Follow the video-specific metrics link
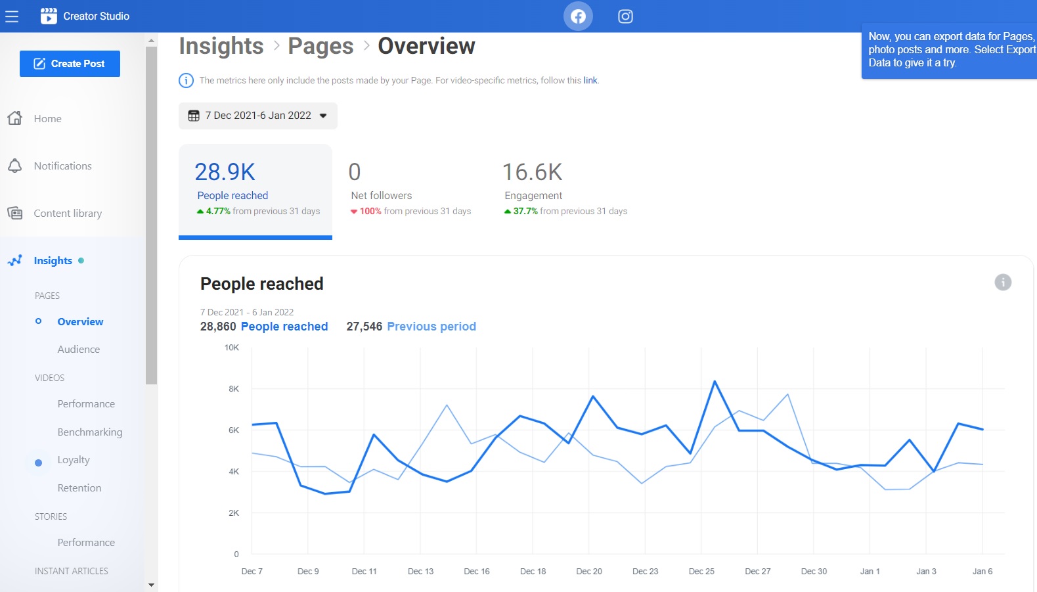The image size is (1037, 592). point(590,81)
